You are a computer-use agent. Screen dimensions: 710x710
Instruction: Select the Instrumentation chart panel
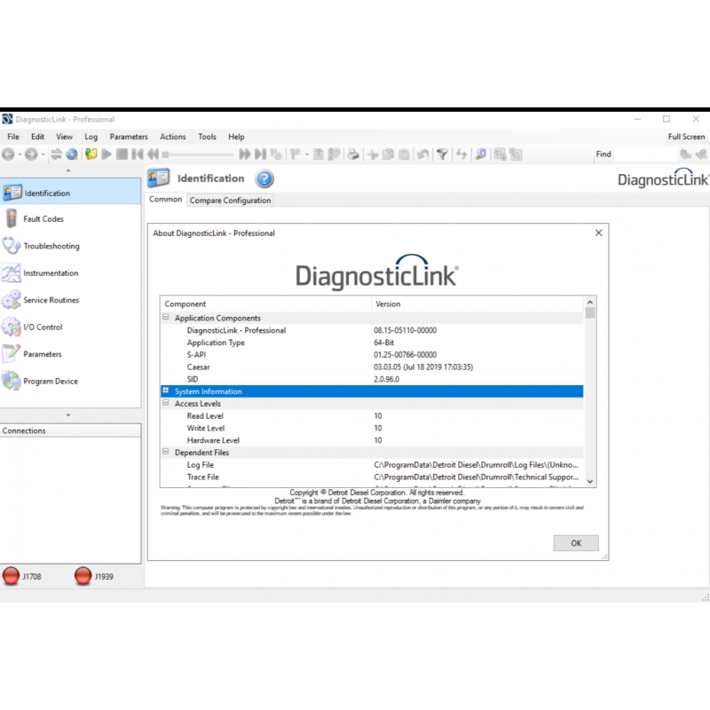pyautogui.click(x=50, y=273)
